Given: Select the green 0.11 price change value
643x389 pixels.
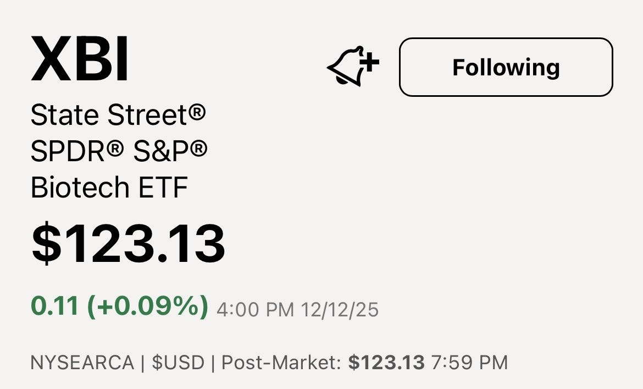Looking at the screenshot, I should (54, 306).
